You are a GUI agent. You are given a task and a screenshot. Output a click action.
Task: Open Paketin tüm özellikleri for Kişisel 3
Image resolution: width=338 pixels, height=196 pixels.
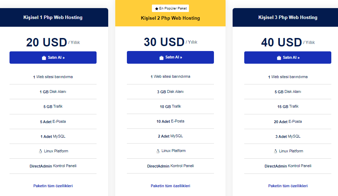point(288,186)
